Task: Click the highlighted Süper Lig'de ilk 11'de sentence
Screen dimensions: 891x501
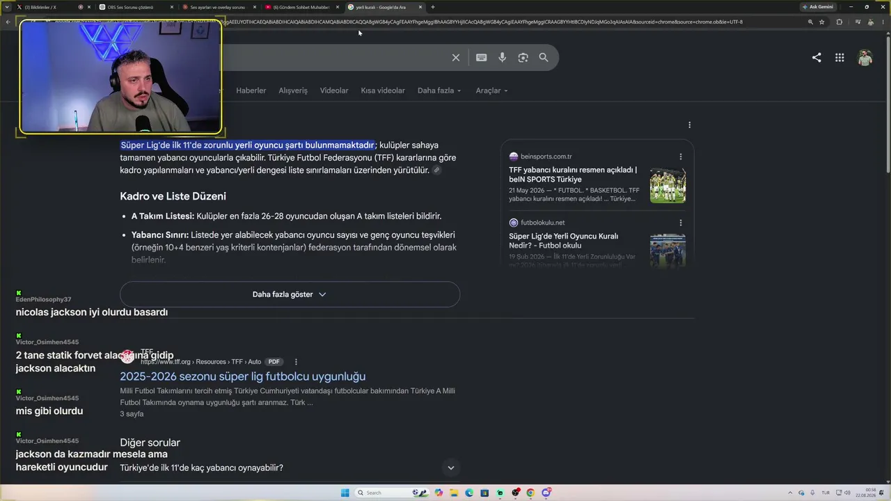Action: [x=248, y=145]
